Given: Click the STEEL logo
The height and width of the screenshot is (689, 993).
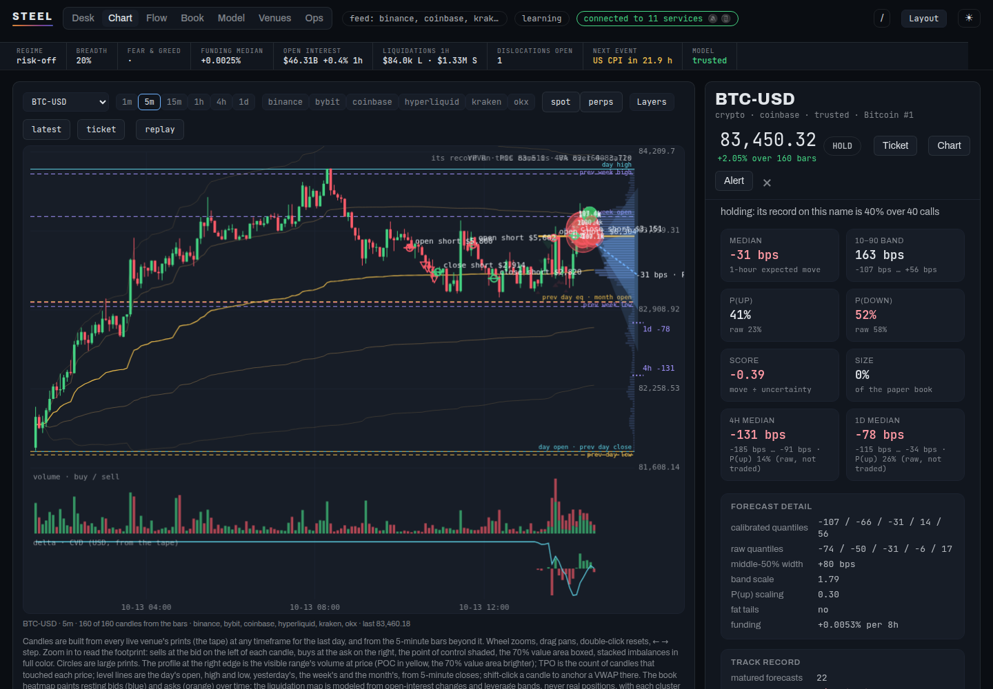Looking at the screenshot, I should click(32, 17).
